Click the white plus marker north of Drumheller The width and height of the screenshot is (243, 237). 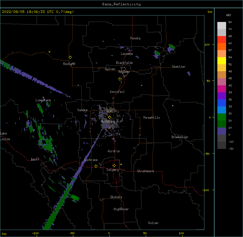point(173,106)
